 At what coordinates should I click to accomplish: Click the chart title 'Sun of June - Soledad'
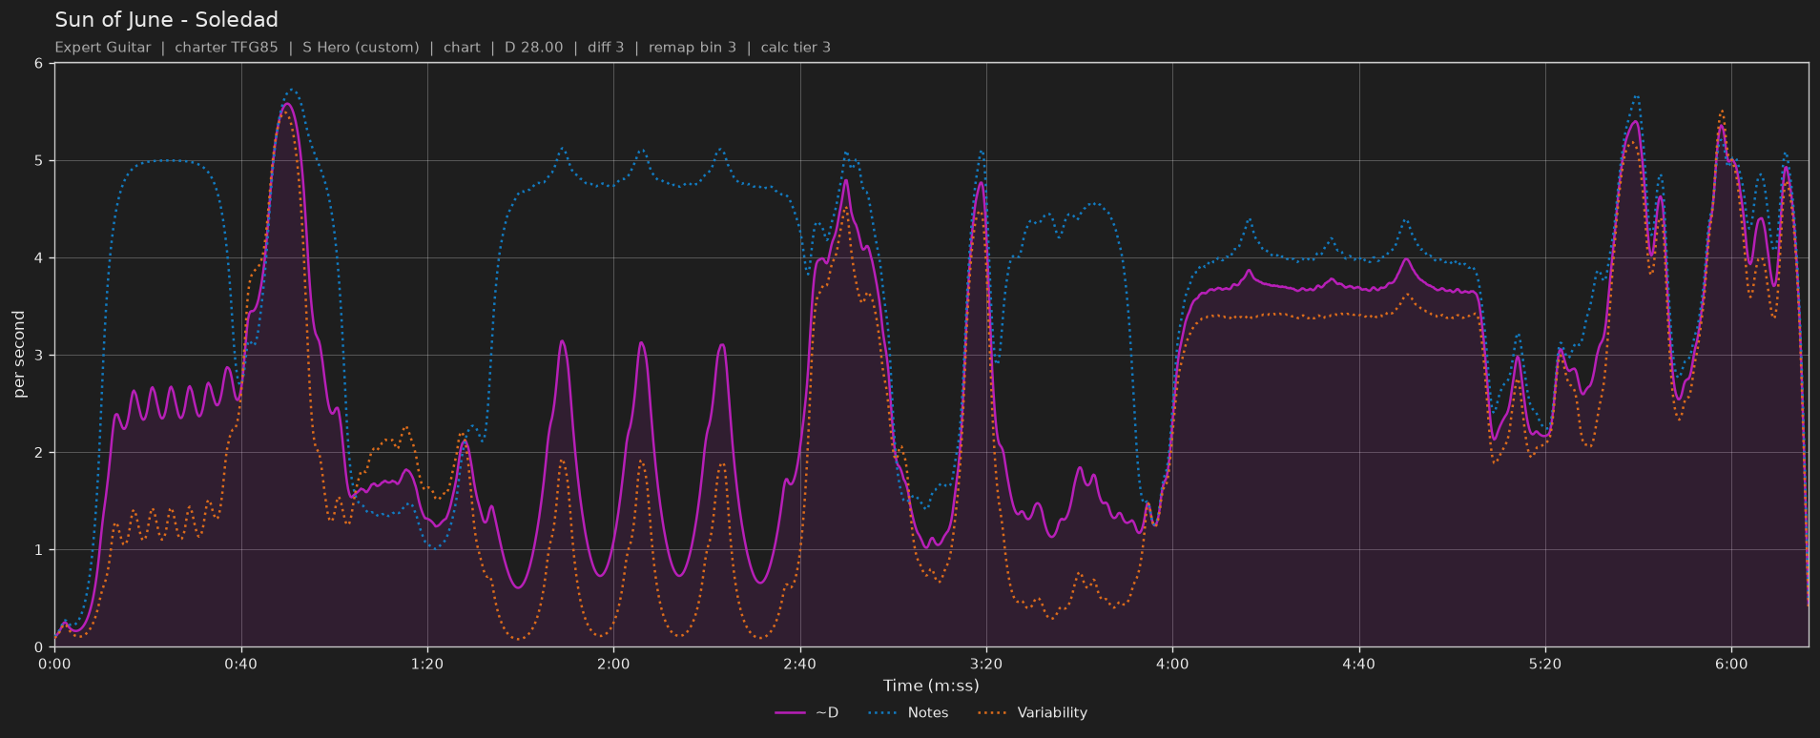tap(167, 20)
